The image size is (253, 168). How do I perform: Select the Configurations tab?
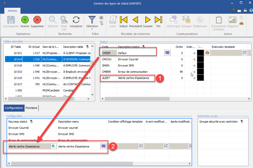(14, 108)
